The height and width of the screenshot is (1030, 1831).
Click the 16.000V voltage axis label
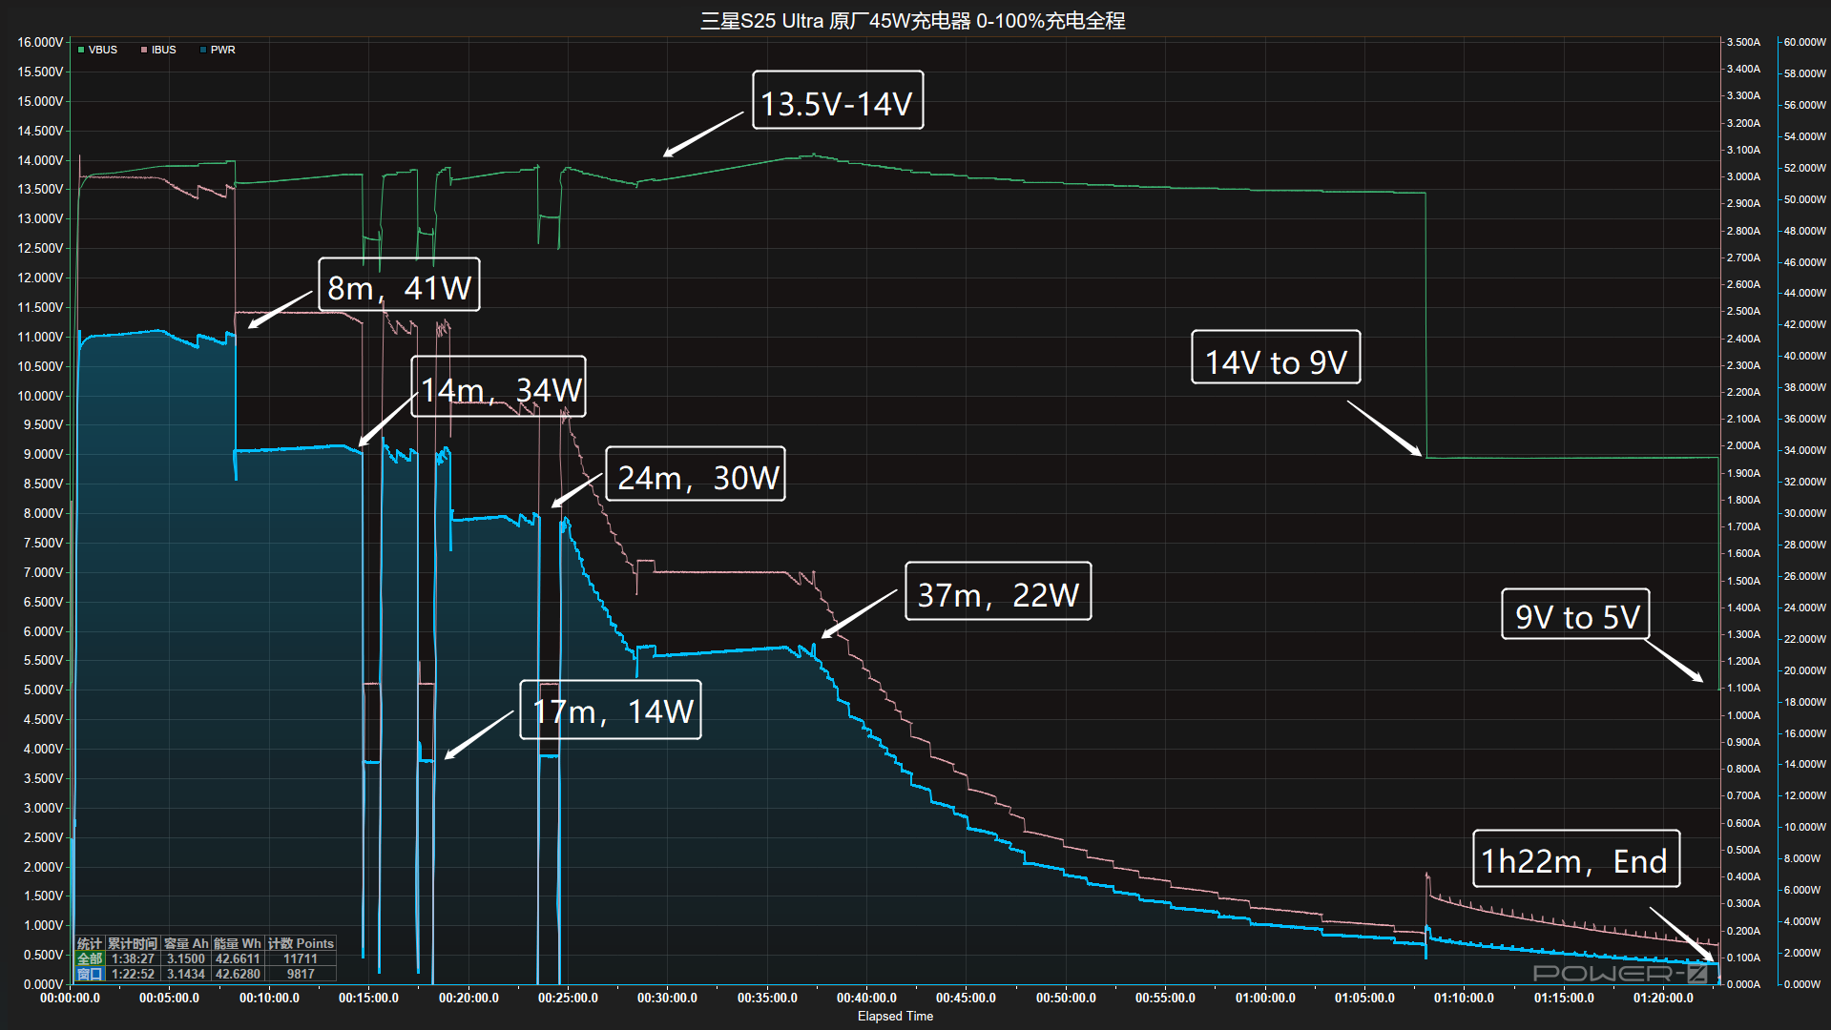[40, 42]
